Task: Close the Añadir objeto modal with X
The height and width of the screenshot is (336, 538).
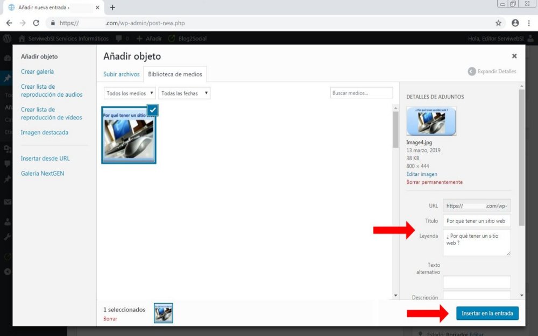Action: 514,56
